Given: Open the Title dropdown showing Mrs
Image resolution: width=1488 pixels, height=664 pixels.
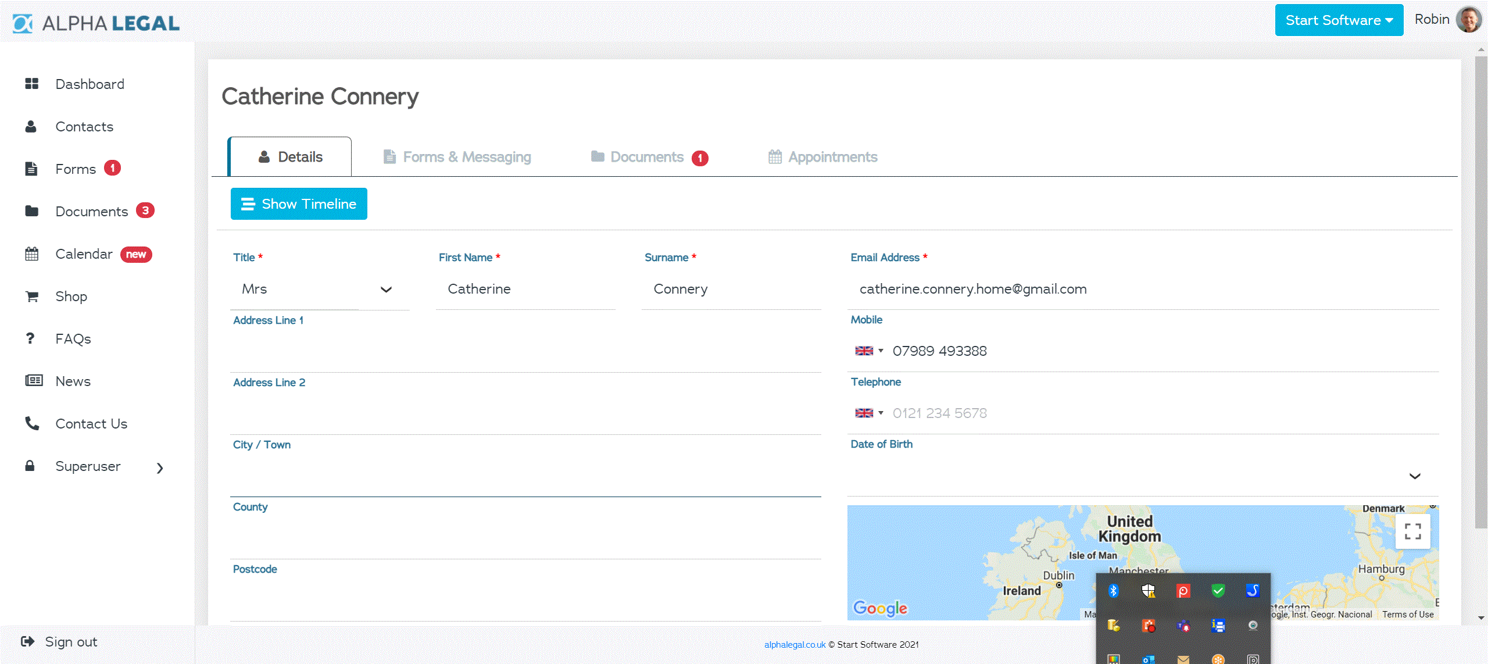Looking at the screenshot, I should [x=319, y=289].
